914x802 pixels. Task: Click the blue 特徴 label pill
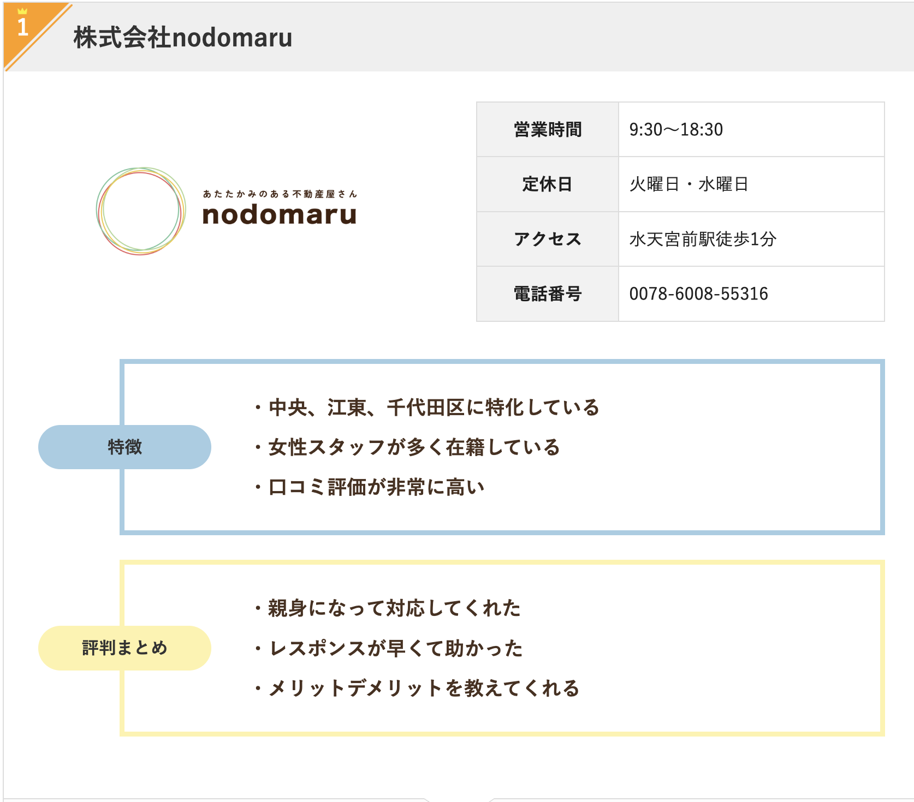[124, 447]
